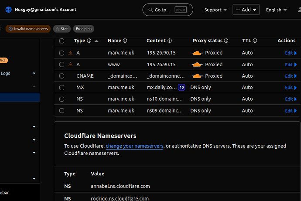The image size is (301, 201).
Task: Click orange proxied cloud for CNAME record
Action: click(x=197, y=76)
